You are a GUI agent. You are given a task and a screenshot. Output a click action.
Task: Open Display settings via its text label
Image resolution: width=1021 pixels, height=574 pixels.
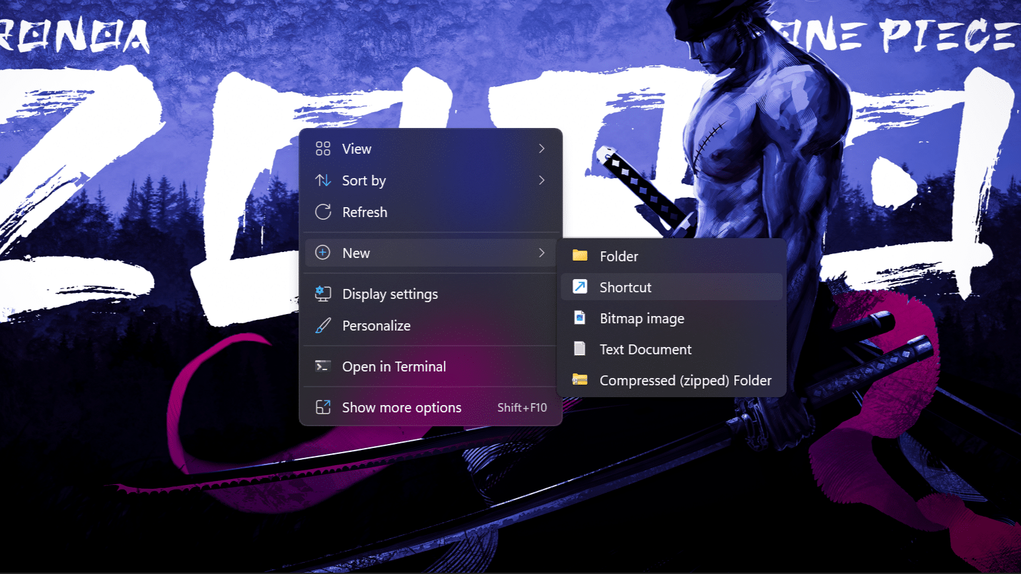click(x=390, y=294)
